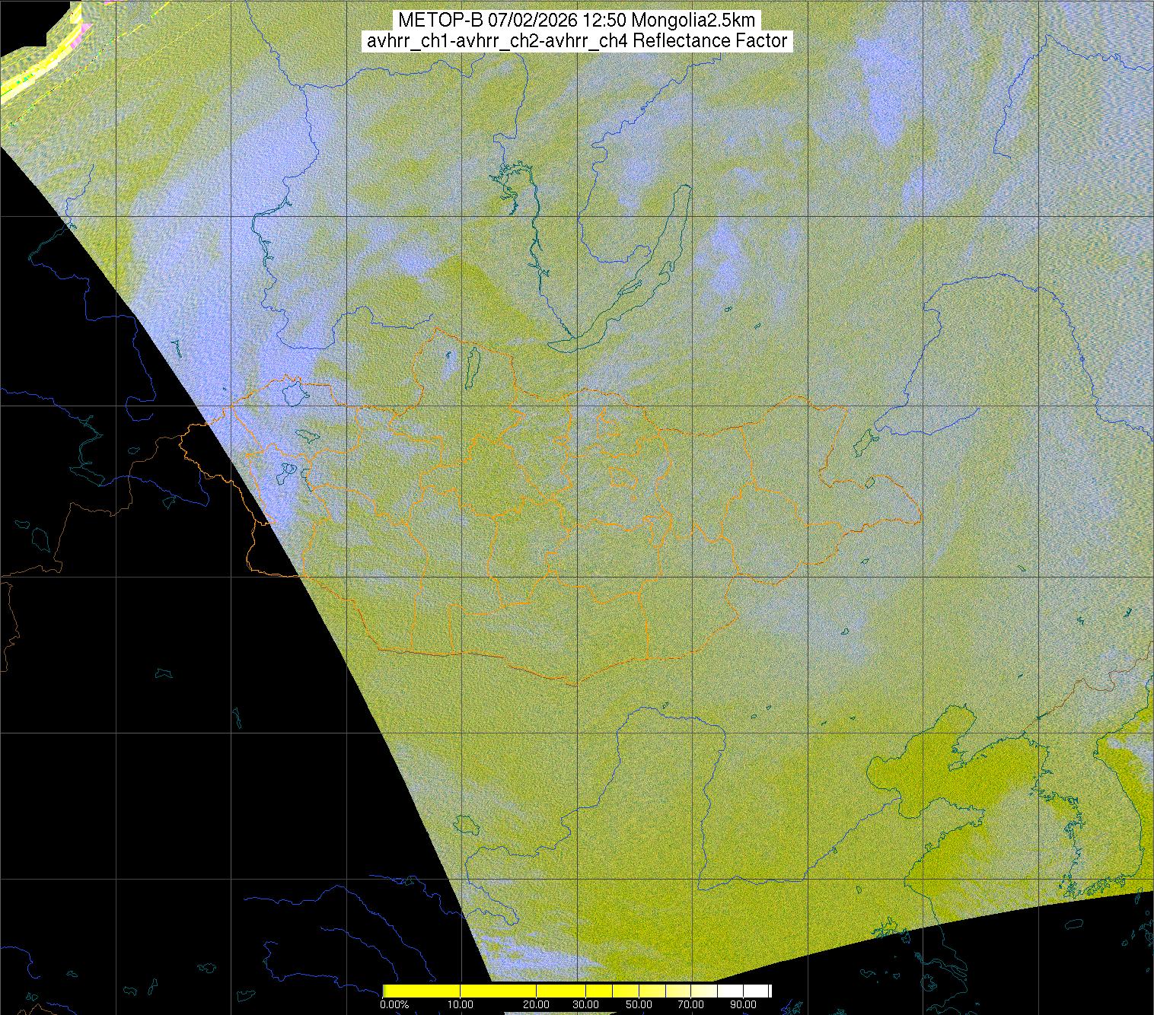Click the Hulun Lake outline east of Mongolia

pyautogui.click(x=864, y=441)
